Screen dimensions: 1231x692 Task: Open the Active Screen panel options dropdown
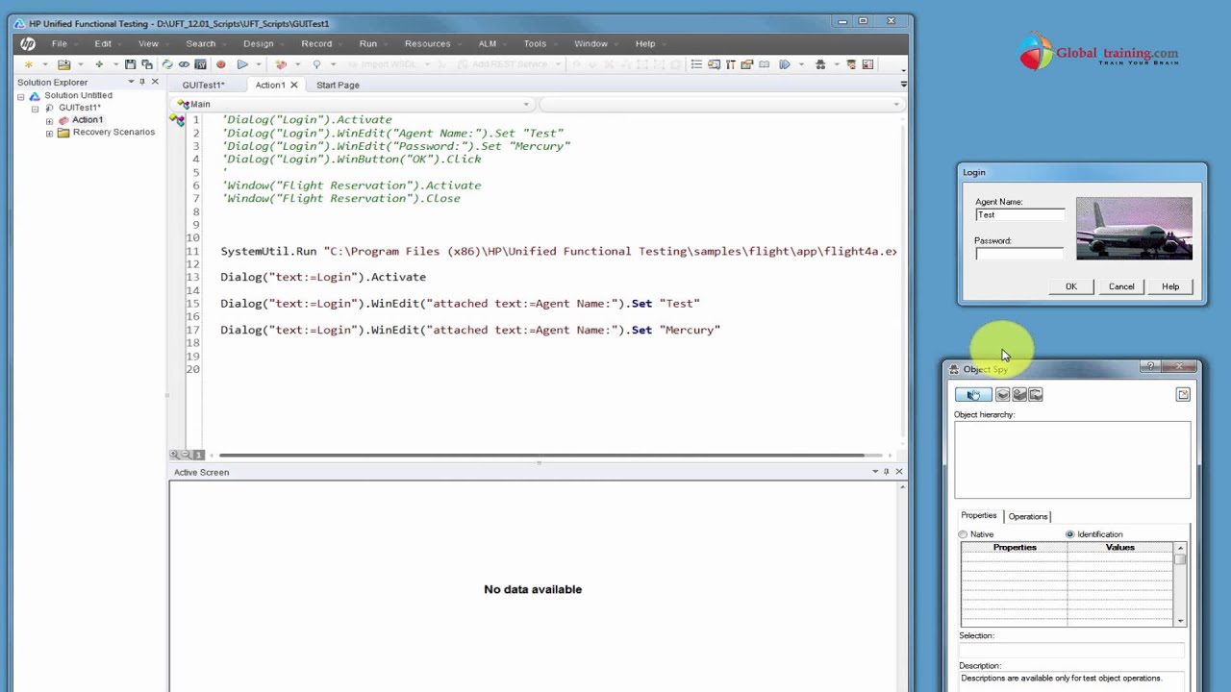875,471
